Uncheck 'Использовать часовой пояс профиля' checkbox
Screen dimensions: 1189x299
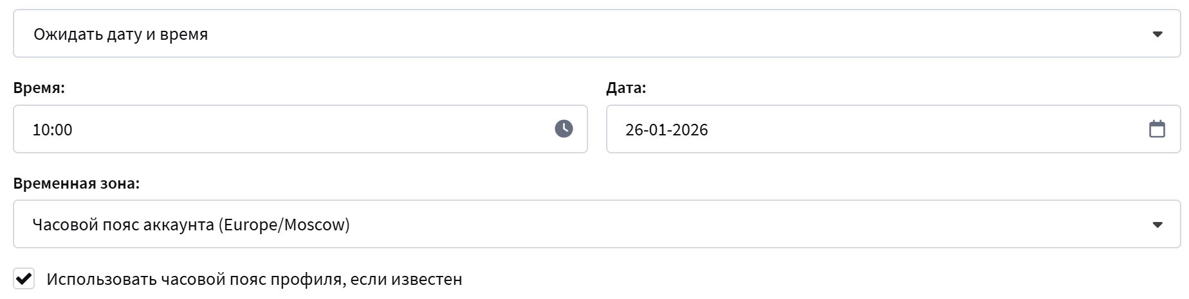coord(24,279)
